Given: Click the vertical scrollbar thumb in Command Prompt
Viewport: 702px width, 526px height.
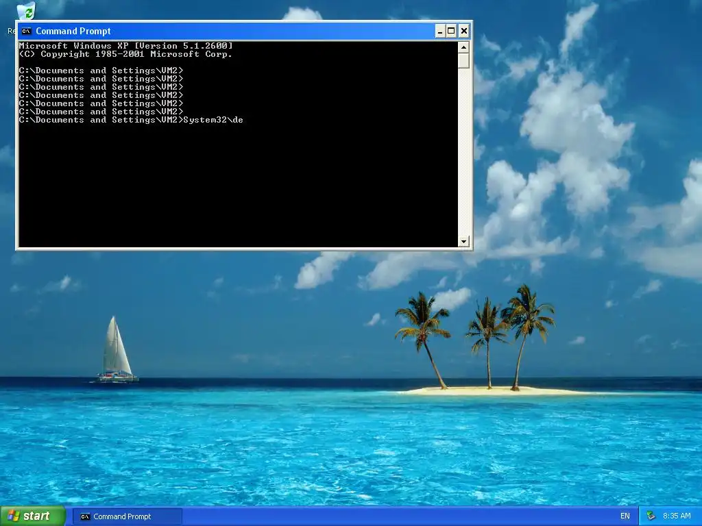Looking at the screenshot, I should (x=463, y=60).
